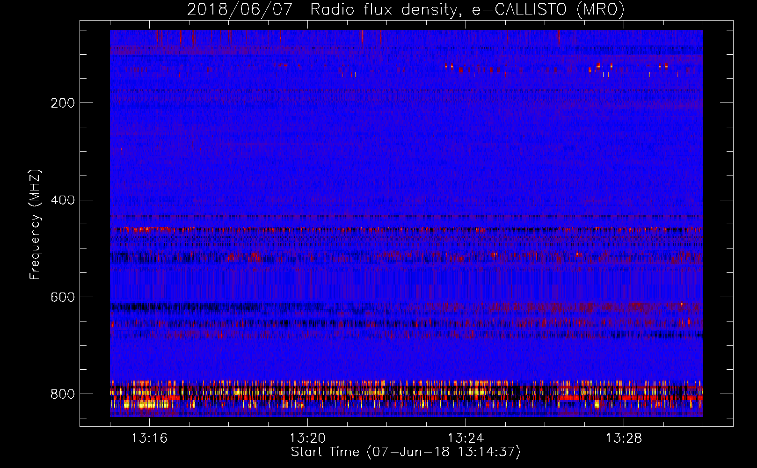This screenshot has width=757, height=468.
Task: Click the 'Start Time (07-Jun-18 13:14:37)' axis label
Action: 406,452
